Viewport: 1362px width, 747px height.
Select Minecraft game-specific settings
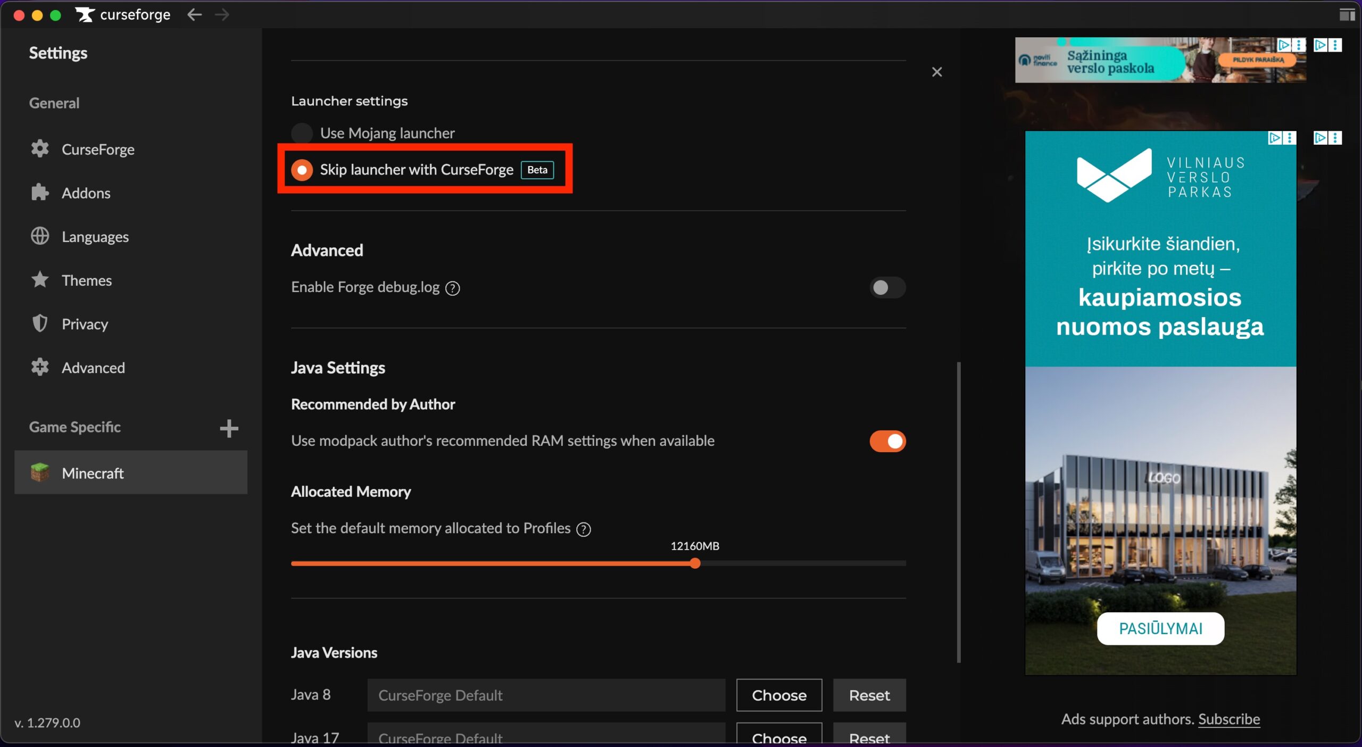131,472
